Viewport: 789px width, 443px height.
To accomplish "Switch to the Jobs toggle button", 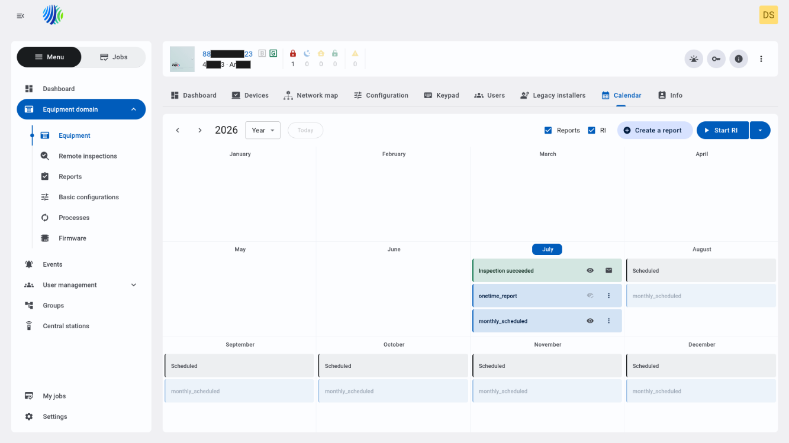I will [x=114, y=57].
